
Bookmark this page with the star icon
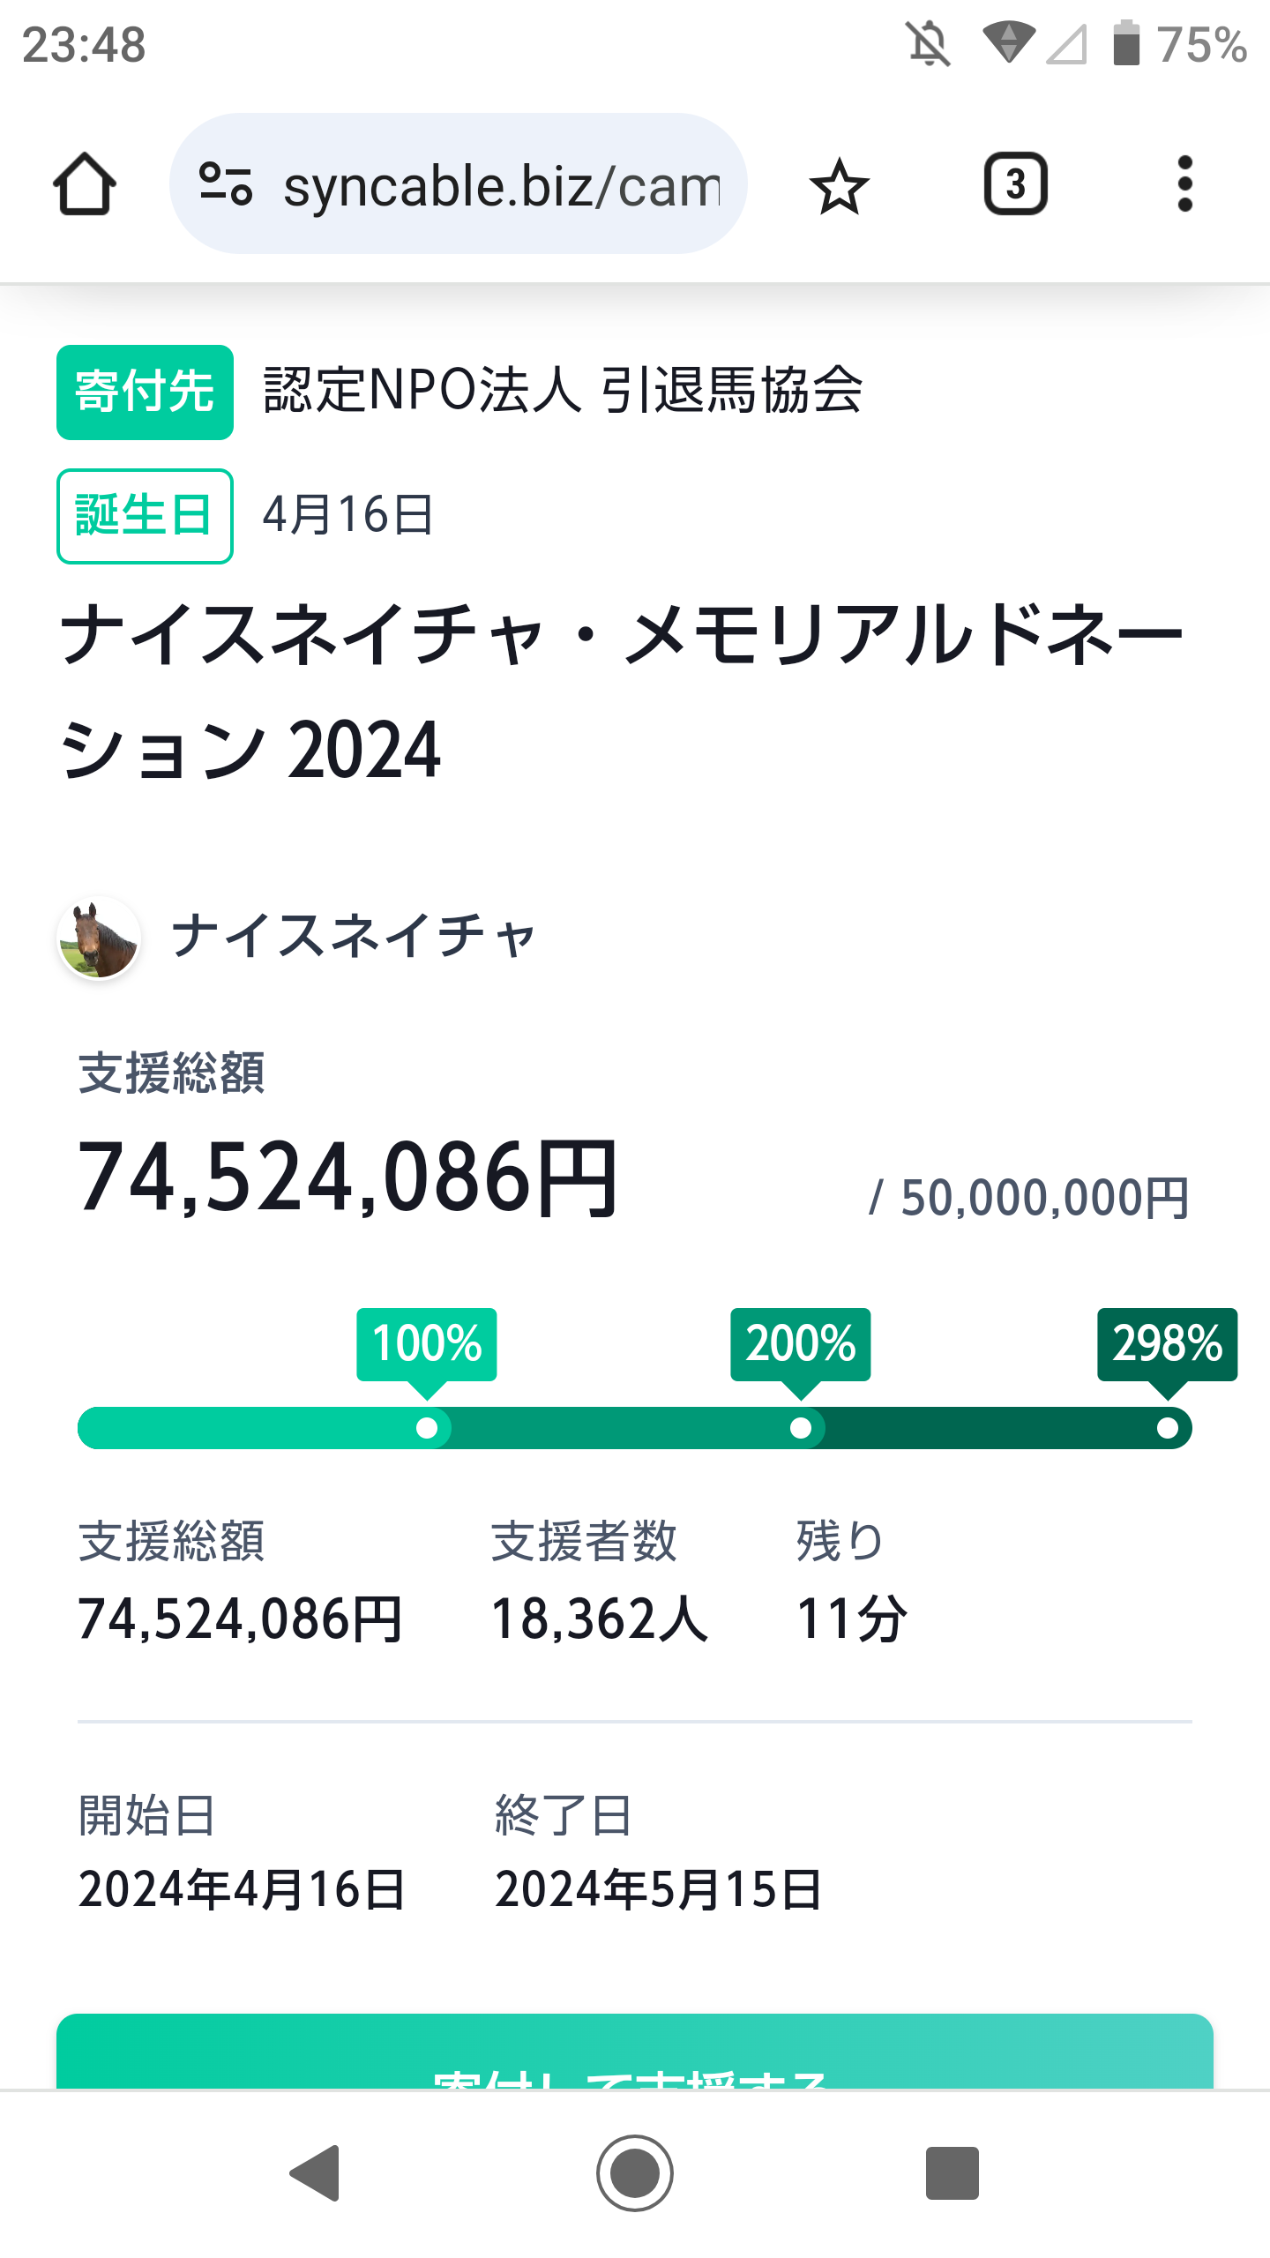tap(839, 186)
